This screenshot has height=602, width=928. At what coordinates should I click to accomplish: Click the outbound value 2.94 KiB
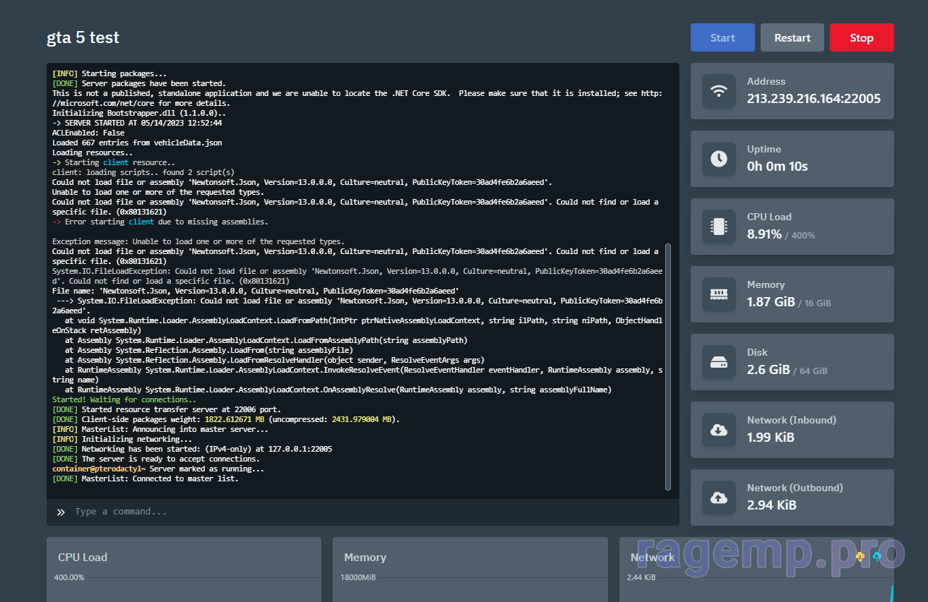pos(772,505)
